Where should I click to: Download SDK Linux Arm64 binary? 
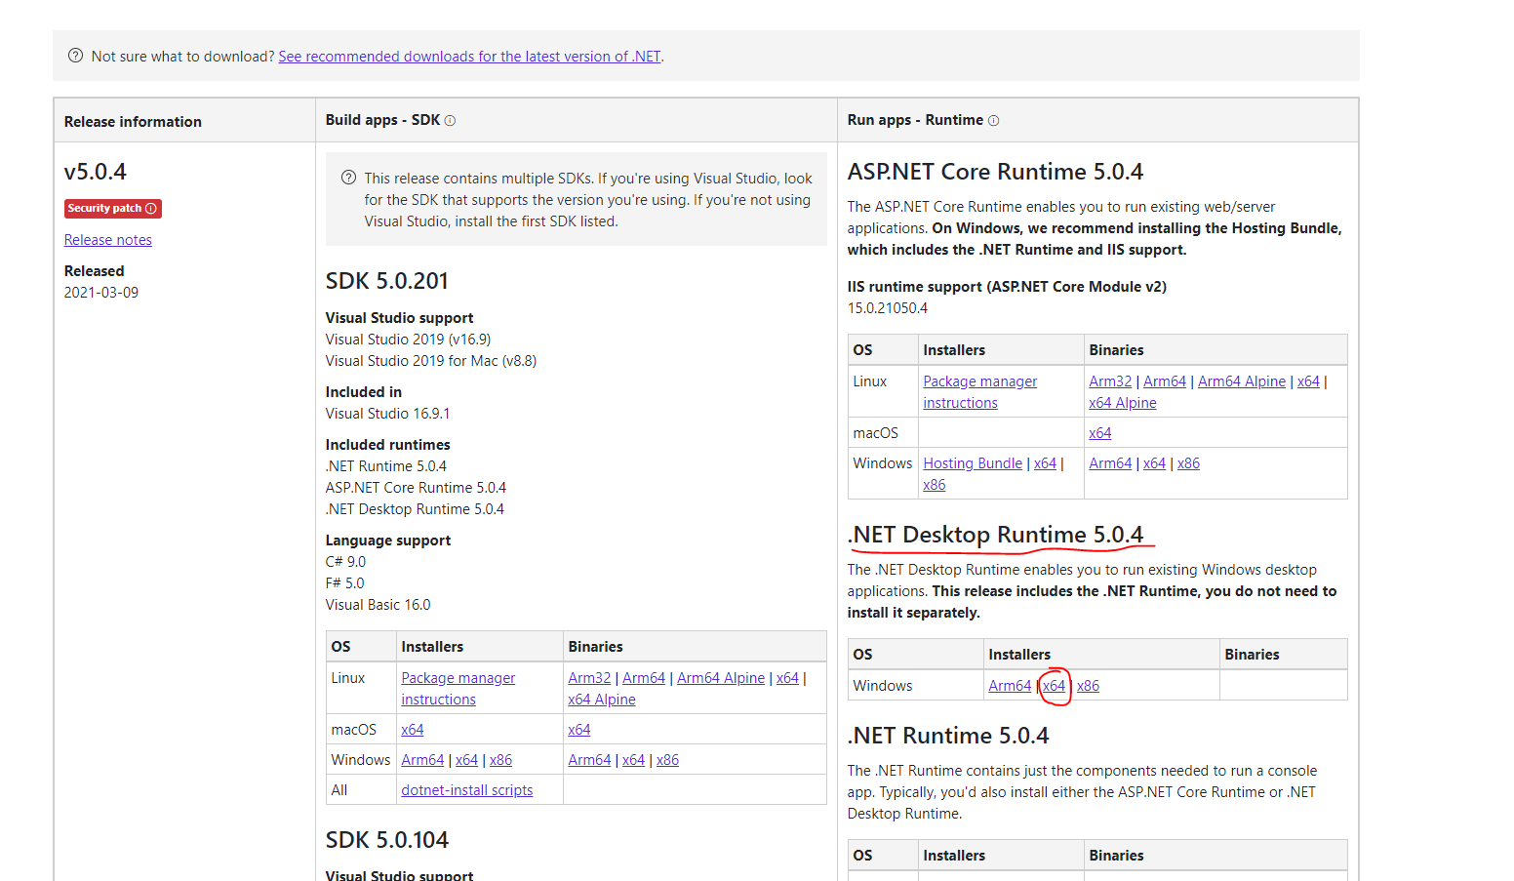[x=644, y=678]
